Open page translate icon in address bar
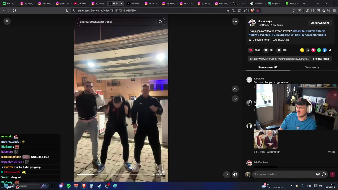Viewport: 338px width, 190px height. click(x=233, y=11)
